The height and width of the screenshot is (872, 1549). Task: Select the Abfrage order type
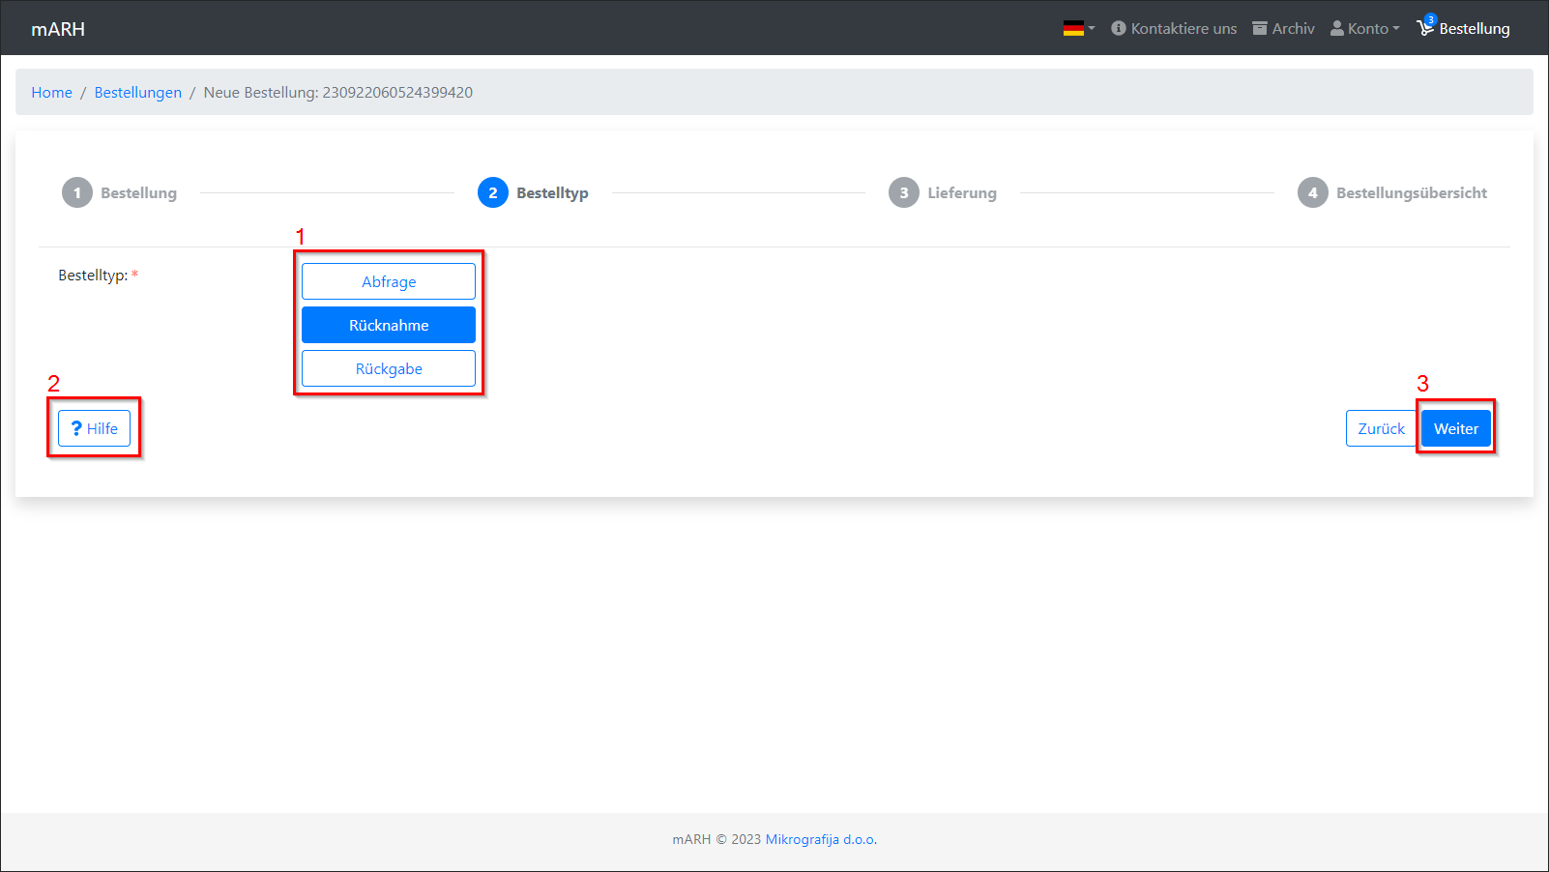(389, 281)
